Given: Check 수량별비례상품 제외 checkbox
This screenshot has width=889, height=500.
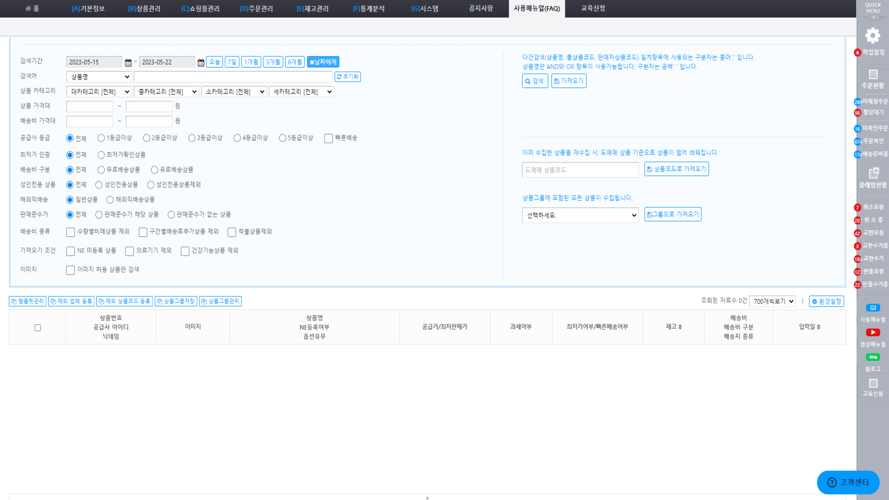Looking at the screenshot, I should 70,232.
